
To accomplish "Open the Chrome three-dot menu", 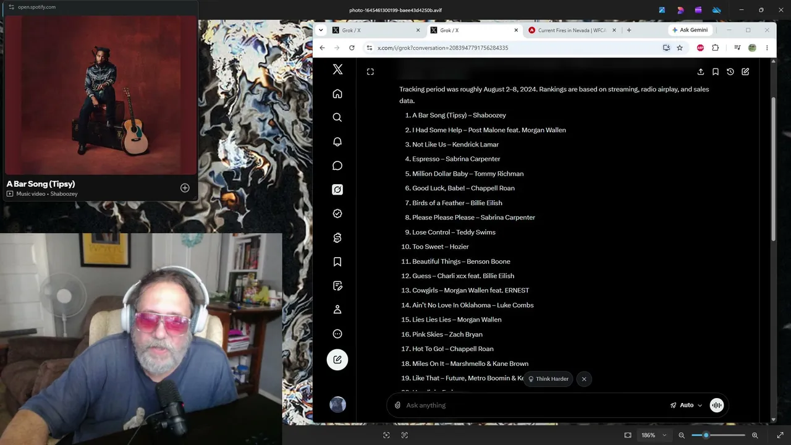I will (767, 48).
